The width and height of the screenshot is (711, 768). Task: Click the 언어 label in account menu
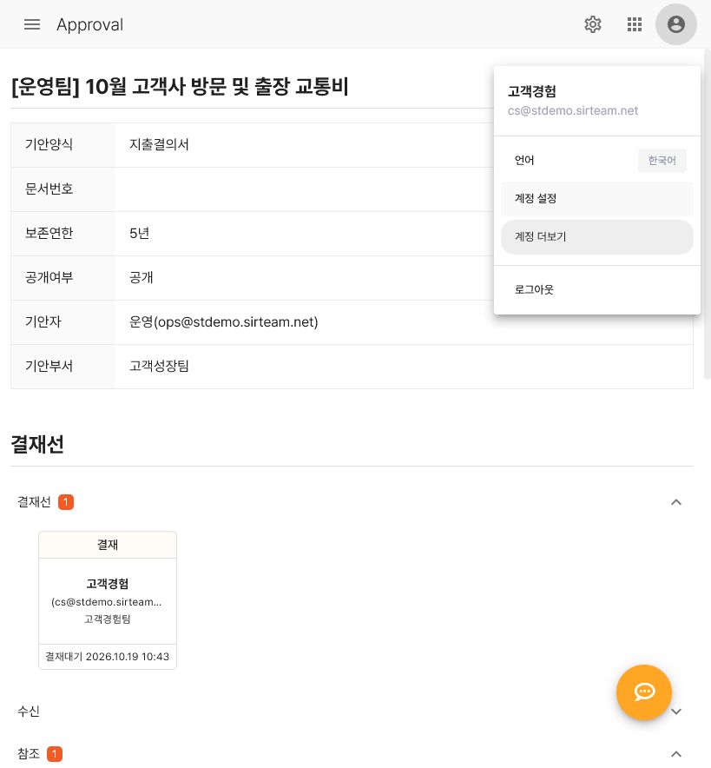point(524,160)
